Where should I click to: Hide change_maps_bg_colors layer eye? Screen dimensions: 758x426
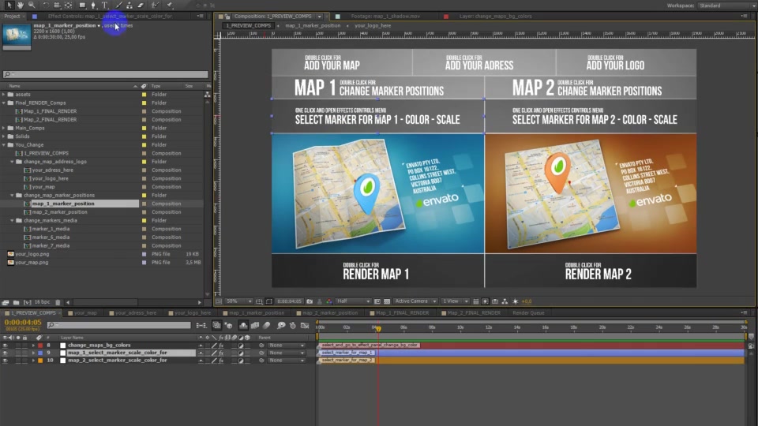(x=5, y=346)
